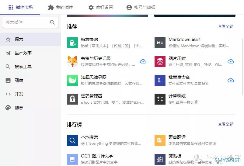The image size is (244, 166).
Task: Open 密码管理器 title text
Action: (x=92, y=96)
